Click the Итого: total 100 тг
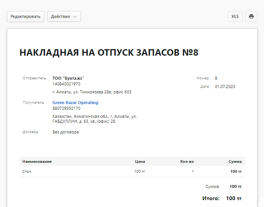Screen dimensions: 264x207 point(234,198)
